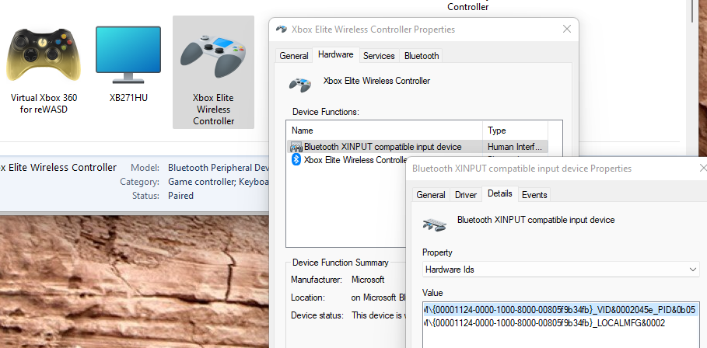The width and height of the screenshot is (707, 348).
Task: Close the Xbox Elite Wireless Controller Properties window
Action: 567,30
